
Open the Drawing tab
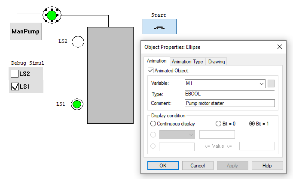click(217, 62)
